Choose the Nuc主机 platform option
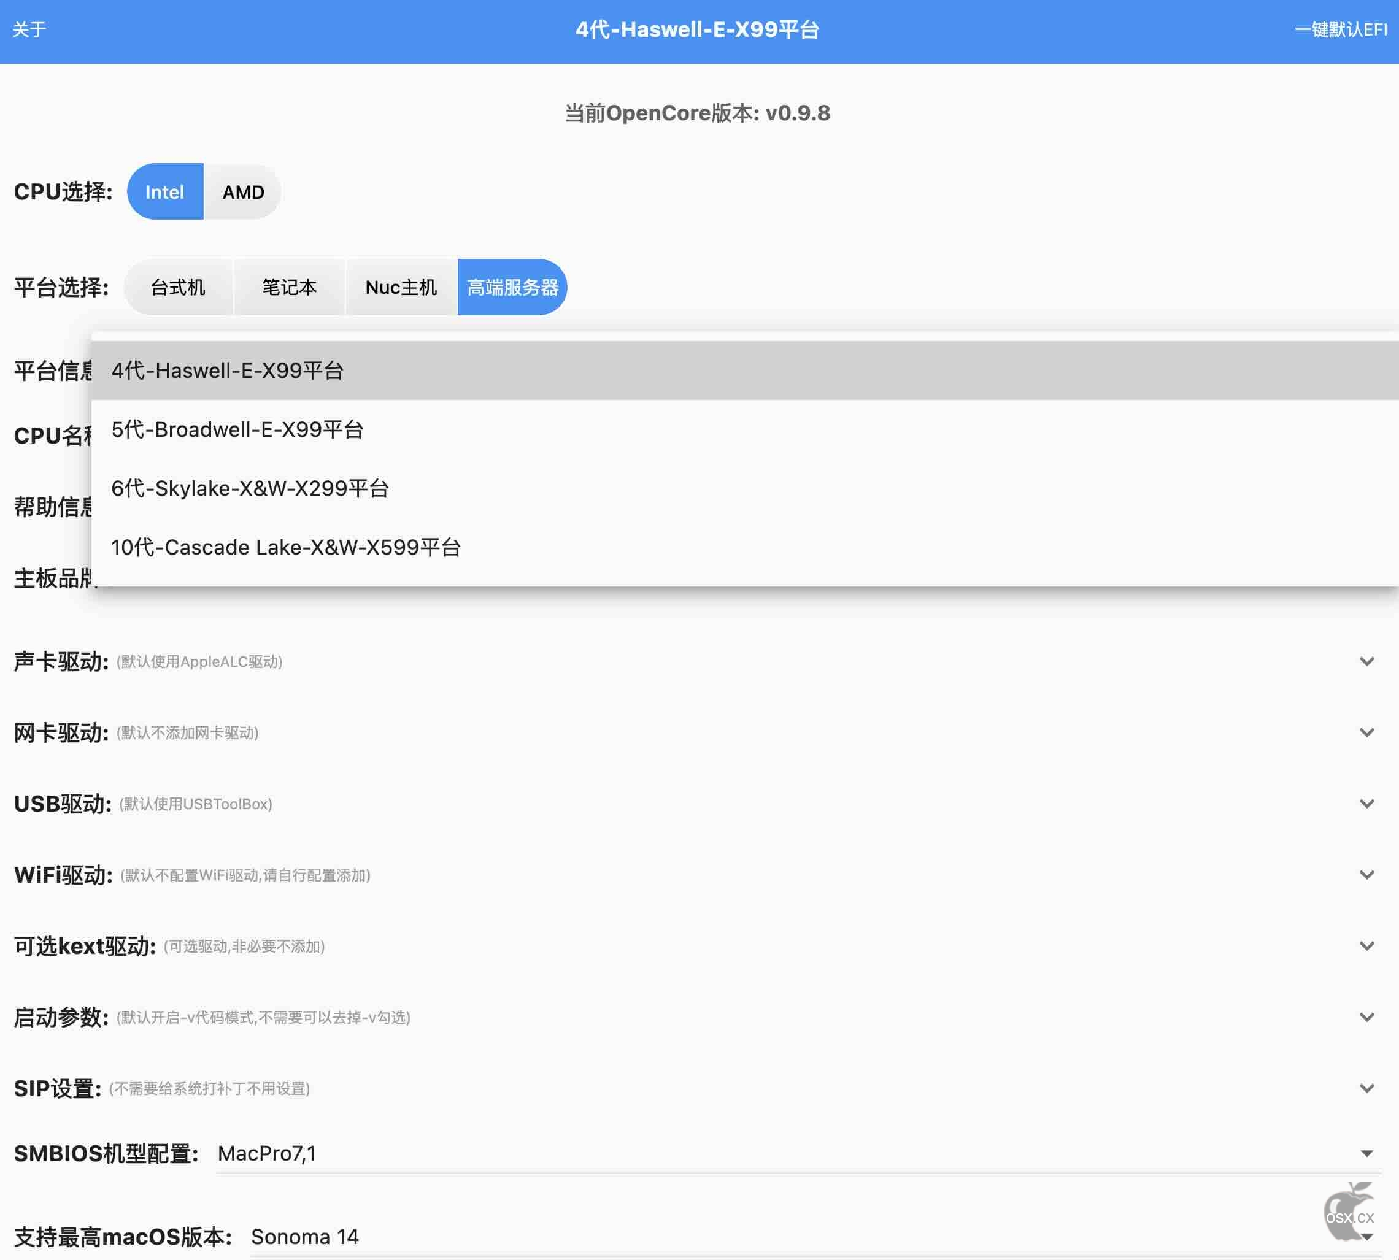The height and width of the screenshot is (1260, 1399). (x=401, y=287)
